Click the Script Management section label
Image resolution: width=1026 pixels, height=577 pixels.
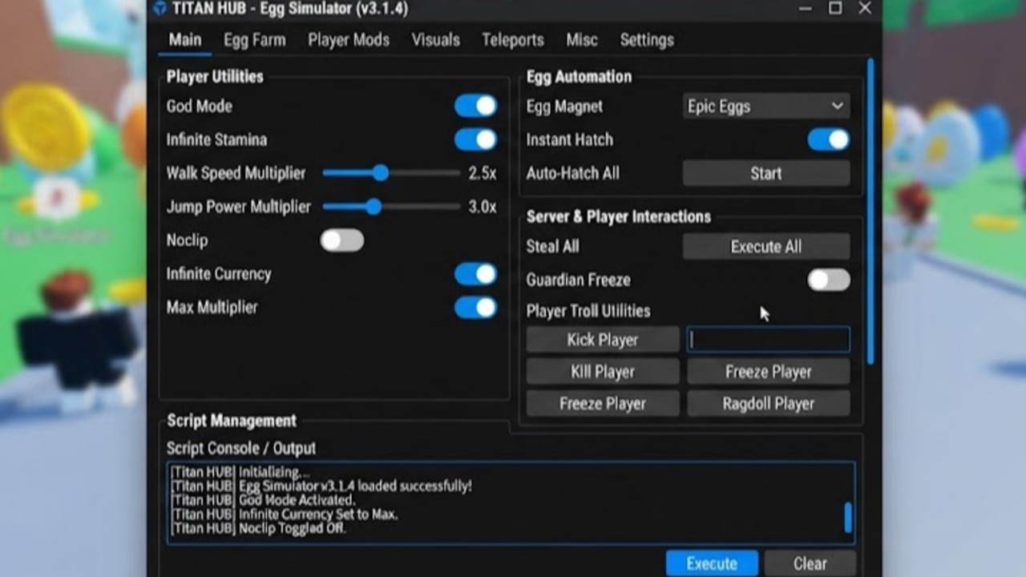pos(232,421)
